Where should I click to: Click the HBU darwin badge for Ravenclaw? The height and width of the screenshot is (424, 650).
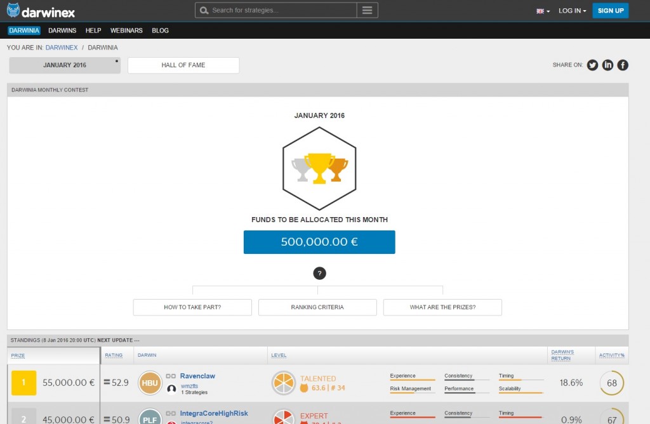click(x=150, y=383)
